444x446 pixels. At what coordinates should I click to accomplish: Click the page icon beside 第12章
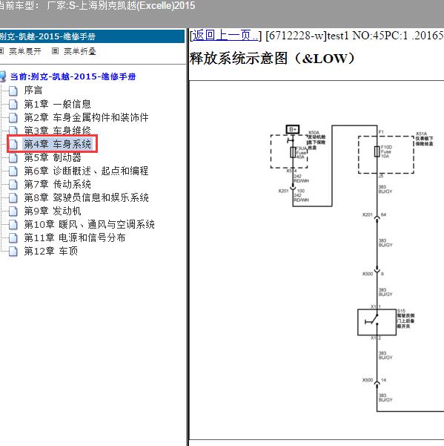(13, 252)
